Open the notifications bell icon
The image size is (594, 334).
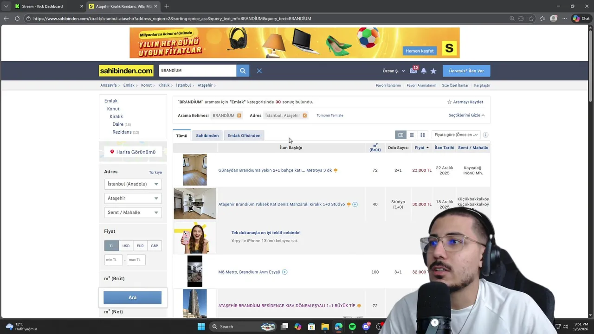point(424,71)
